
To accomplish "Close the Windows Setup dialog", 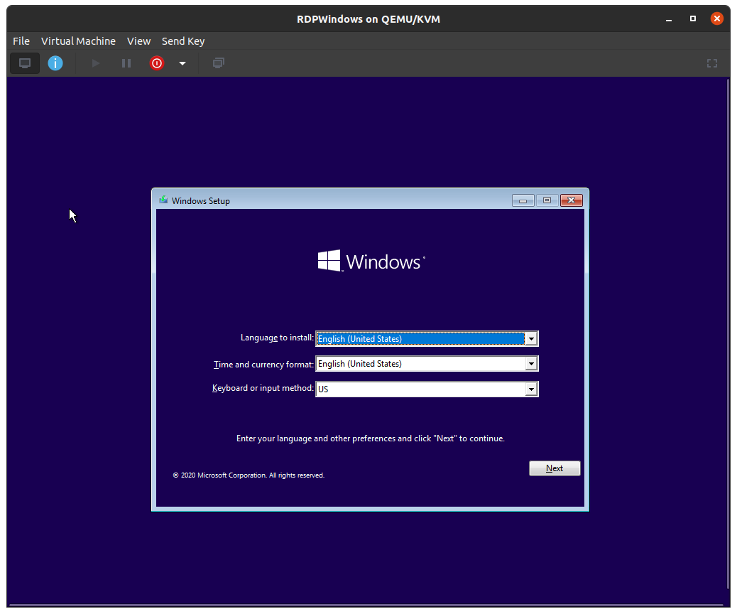I will point(571,200).
